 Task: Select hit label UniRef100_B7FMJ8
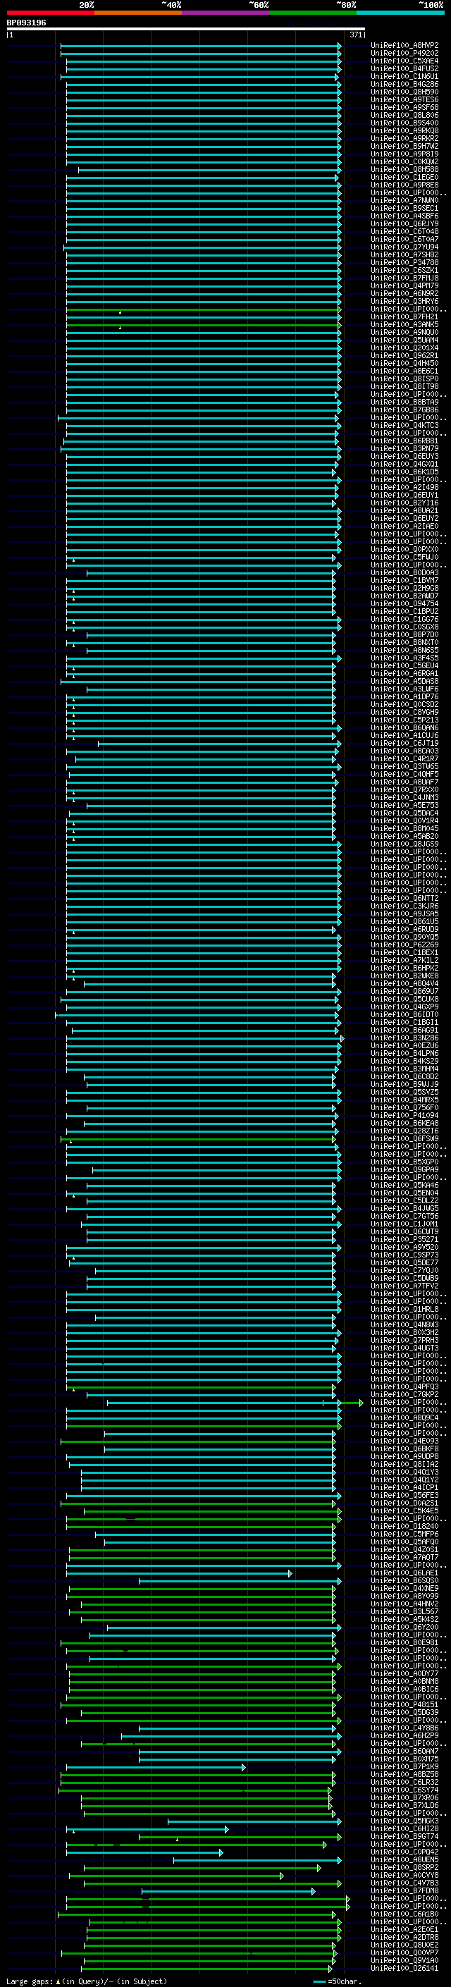pyautogui.click(x=404, y=278)
